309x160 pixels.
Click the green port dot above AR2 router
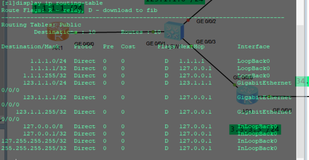(235, 85)
